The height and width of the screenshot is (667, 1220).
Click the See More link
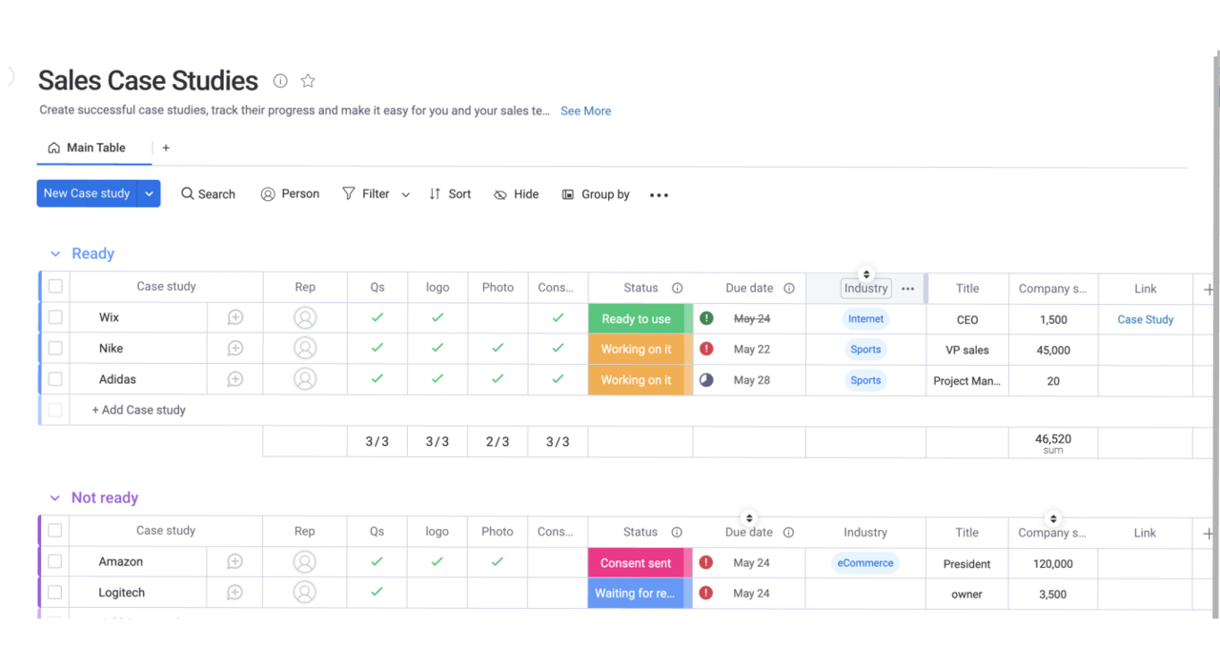(585, 111)
